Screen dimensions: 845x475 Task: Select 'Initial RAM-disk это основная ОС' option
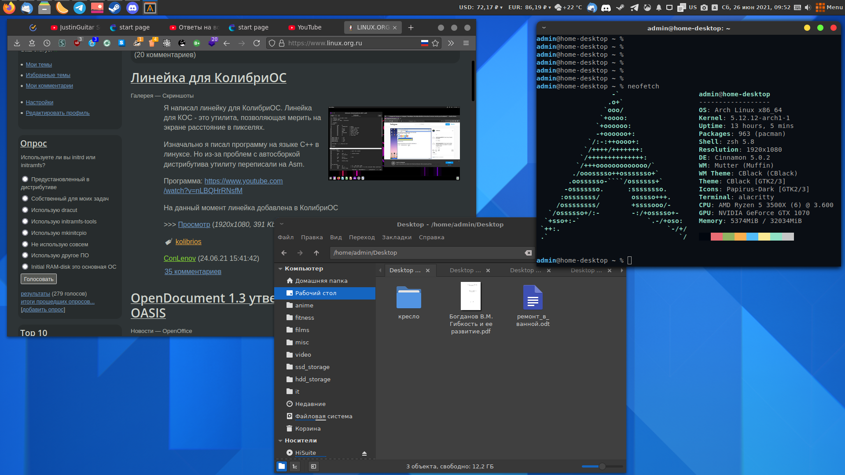(25, 267)
